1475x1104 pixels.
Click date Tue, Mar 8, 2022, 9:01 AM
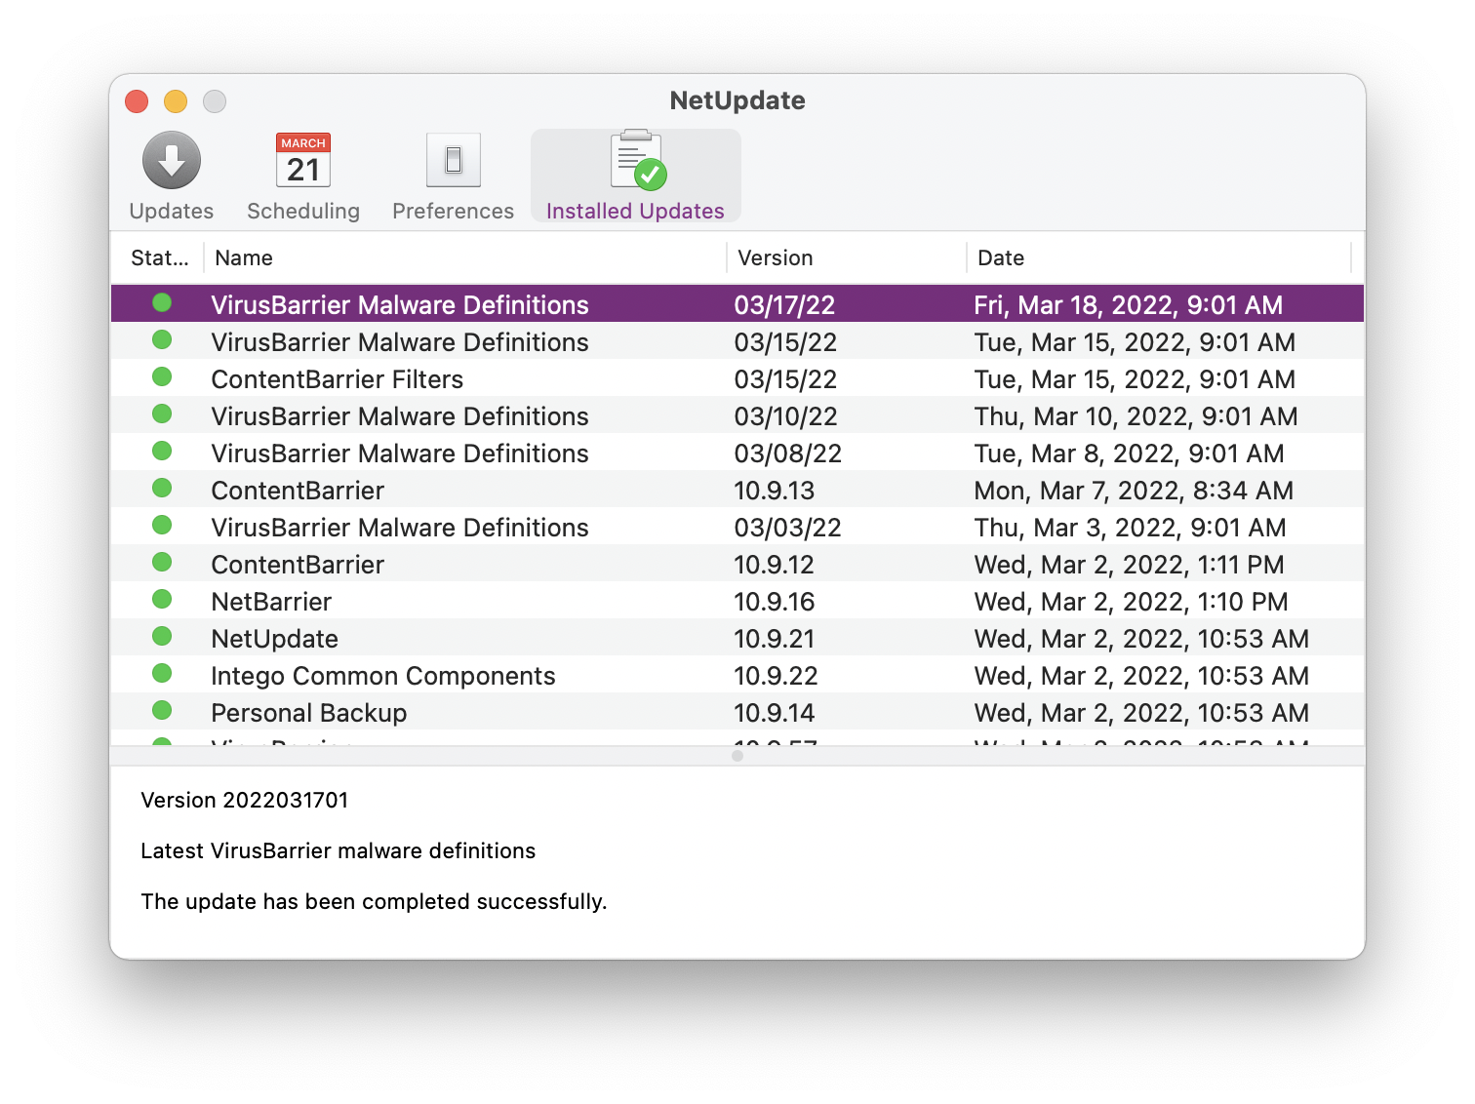click(1129, 453)
